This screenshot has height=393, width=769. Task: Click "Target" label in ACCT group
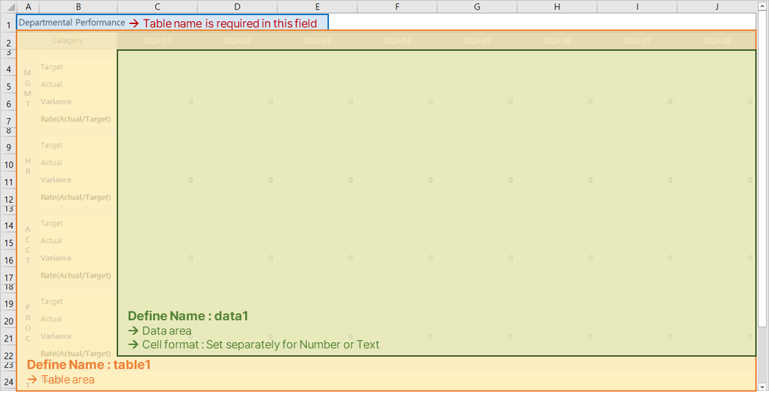[51, 224]
